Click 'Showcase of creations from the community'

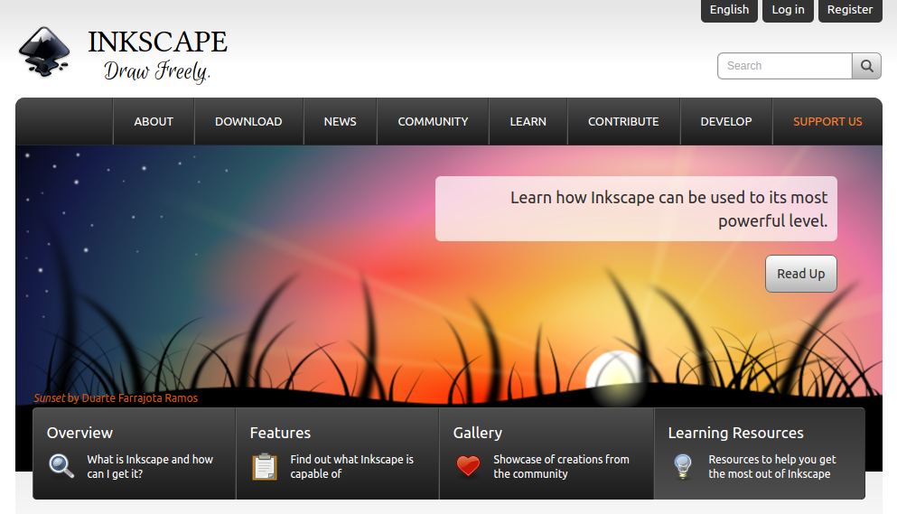[x=561, y=466]
